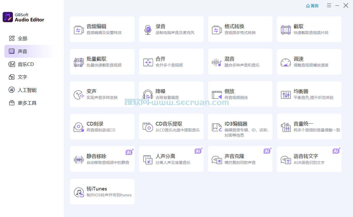Click 将音视频倒放 reverse description
353x217 pixels.
coord(236,98)
